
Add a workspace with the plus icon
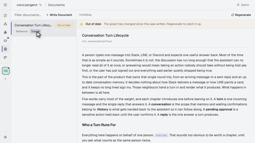(5, 79)
